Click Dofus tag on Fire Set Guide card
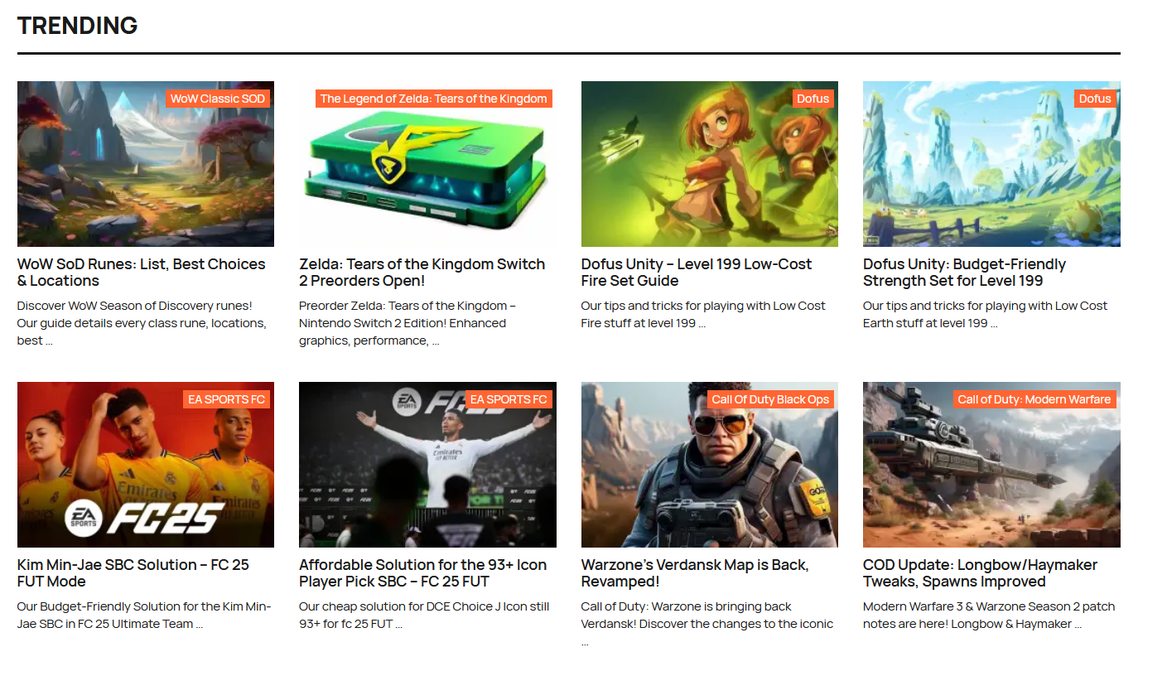1167x676 pixels. [813, 99]
